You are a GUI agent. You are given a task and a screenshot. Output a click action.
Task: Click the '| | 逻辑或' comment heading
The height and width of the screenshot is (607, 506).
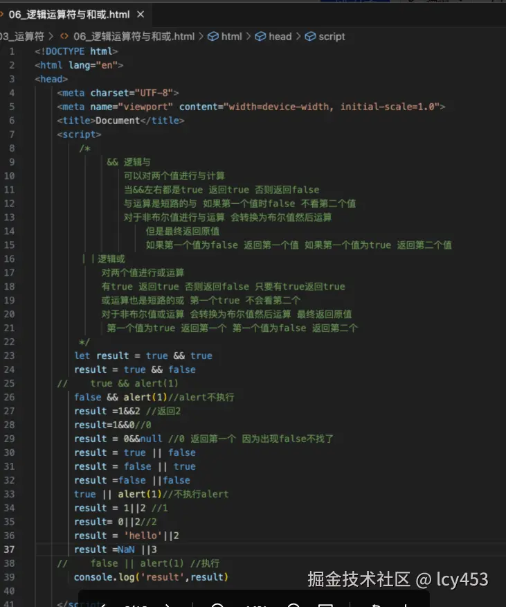click(103, 259)
